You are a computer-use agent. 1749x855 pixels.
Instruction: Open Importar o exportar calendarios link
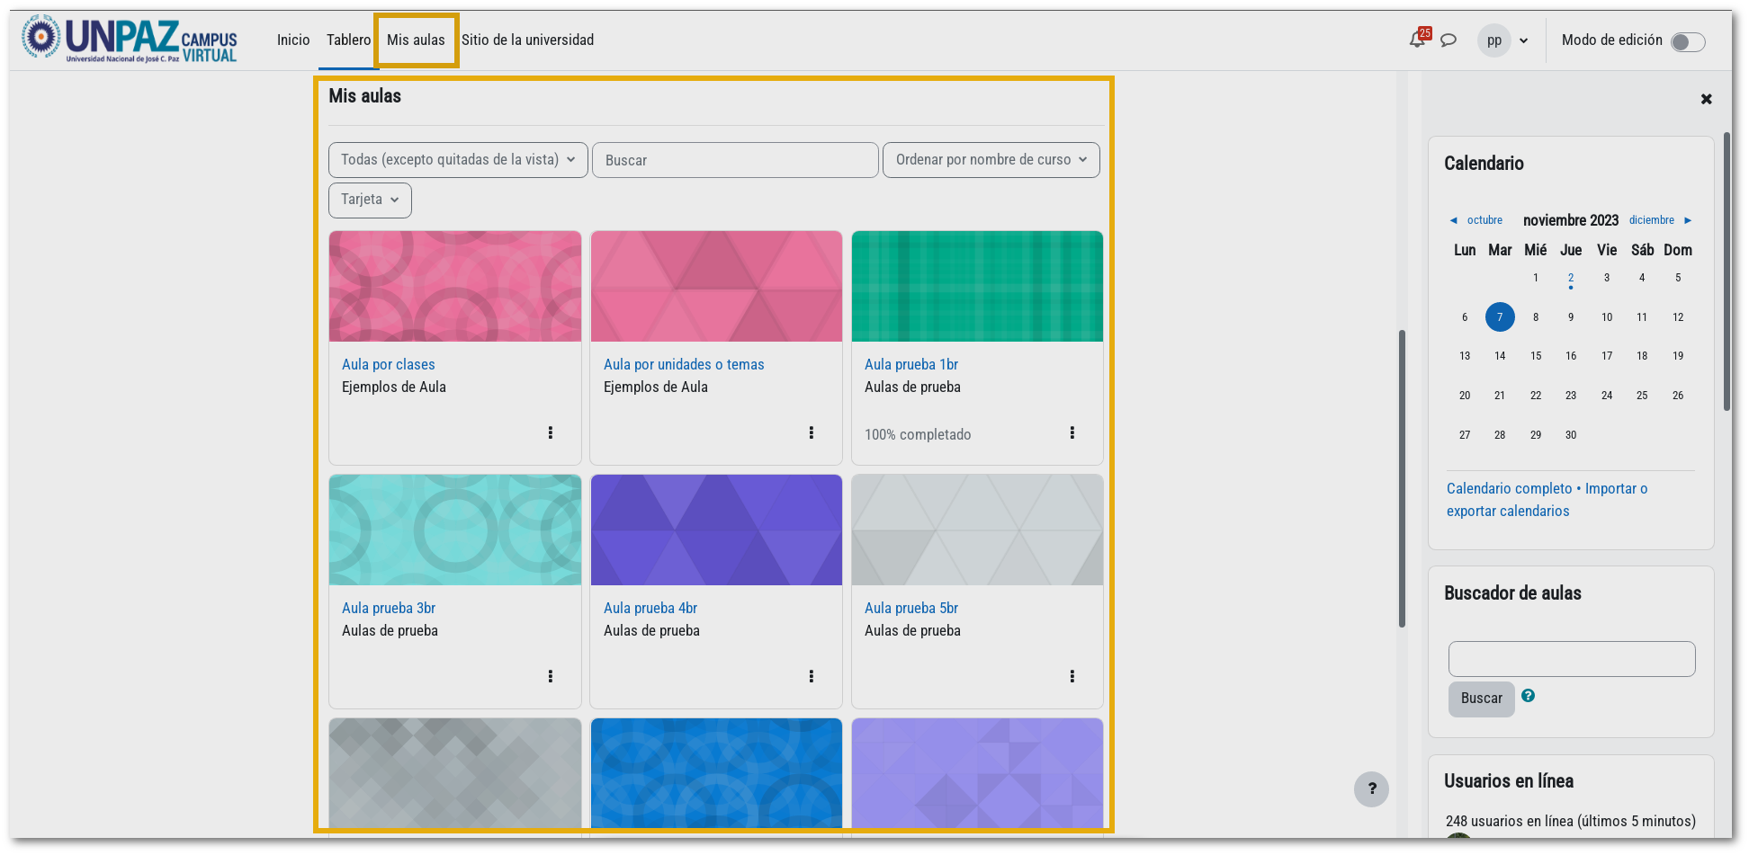(1547, 500)
